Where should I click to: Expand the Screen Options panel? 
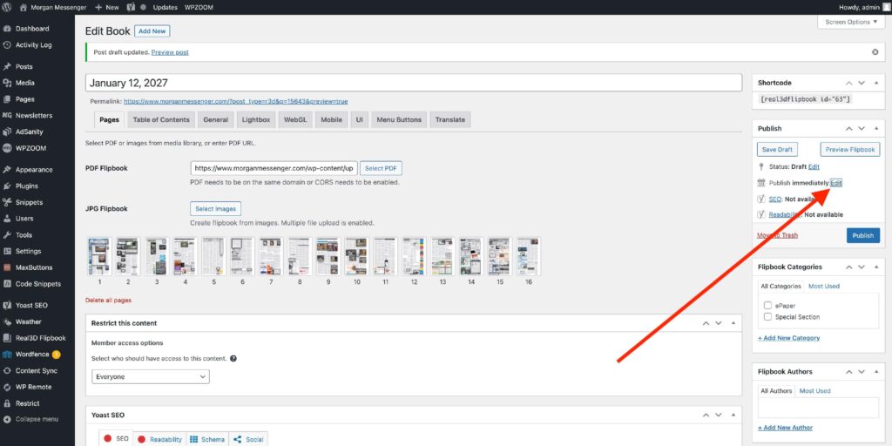point(852,22)
